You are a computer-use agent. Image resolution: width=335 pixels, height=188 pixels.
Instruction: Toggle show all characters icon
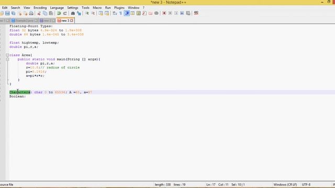[121, 13]
